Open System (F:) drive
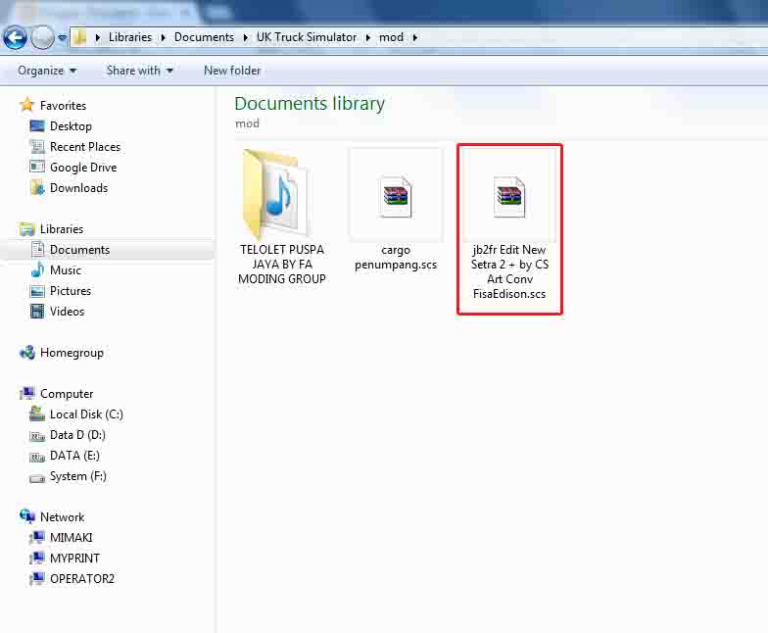The image size is (768, 633). click(78, 476)
